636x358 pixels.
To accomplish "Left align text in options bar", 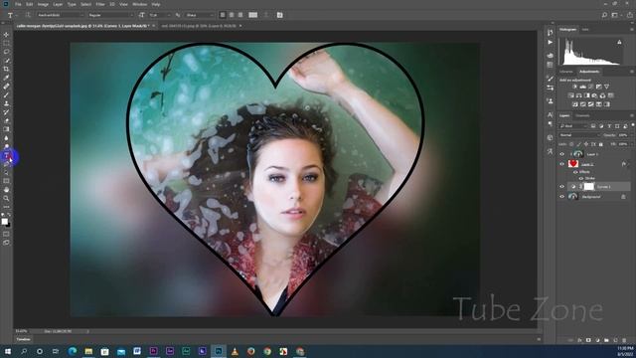I will [223, 15].
